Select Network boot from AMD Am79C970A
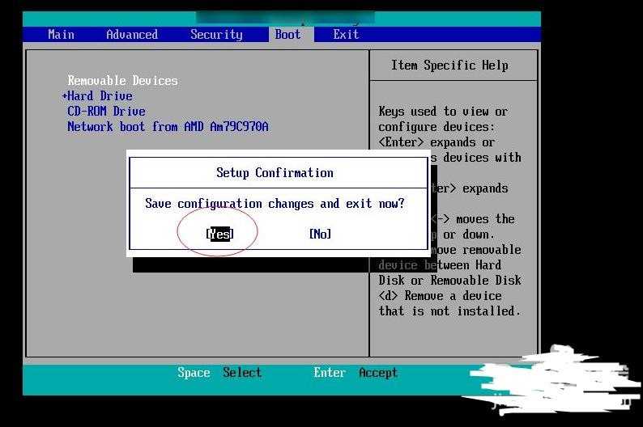 tap(168, 126)
